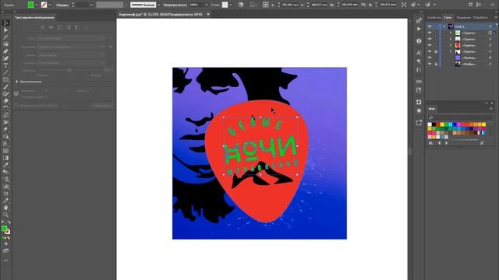Expand the red-thumbnail group sublayer arrow
The width and height of the screenshot is (499, 280).
click(451, 45)
